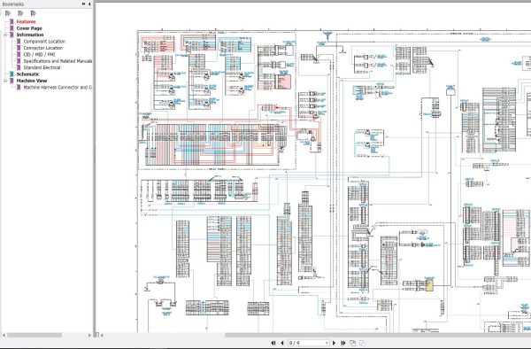Image resolution: width=531 pixels, height=349 pixels.
Task: Open the Connector Location bookmark
Action: (43, 48)
